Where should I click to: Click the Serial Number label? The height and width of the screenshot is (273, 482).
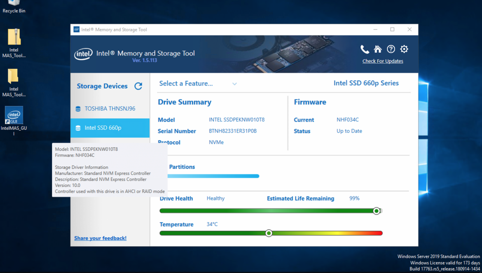(177, 131)
